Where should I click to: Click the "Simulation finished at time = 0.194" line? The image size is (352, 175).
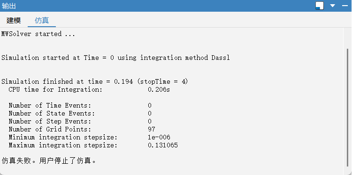tap(95, 82)
